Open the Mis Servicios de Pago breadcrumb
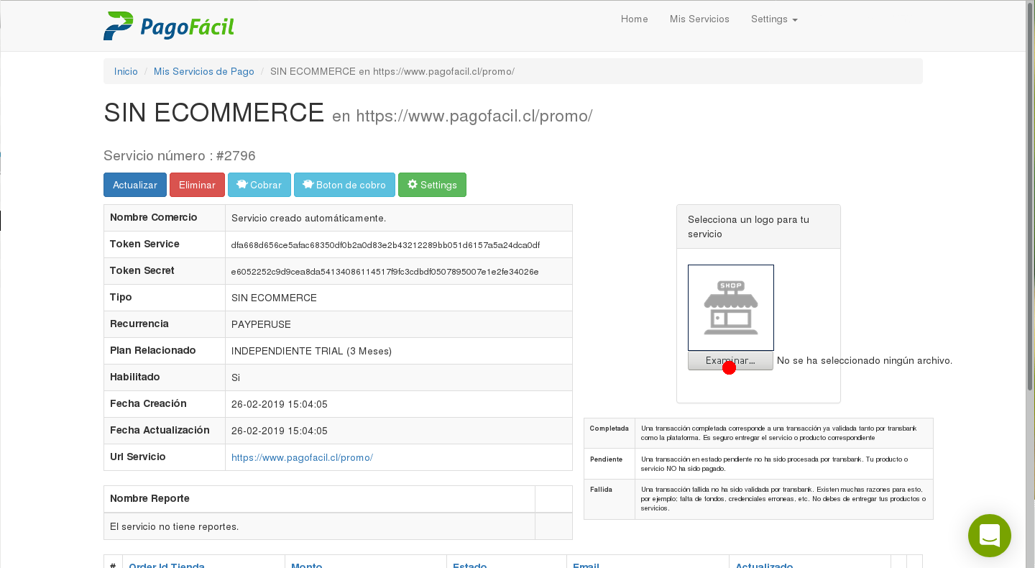The width and height of the screenshot is (1035, 568). click(x=204, y=71)
